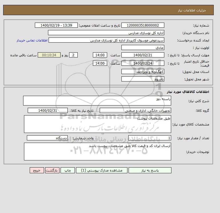
Task: Click priority field showing عادی
Action: pyautogui.click(x=143, y=47)
